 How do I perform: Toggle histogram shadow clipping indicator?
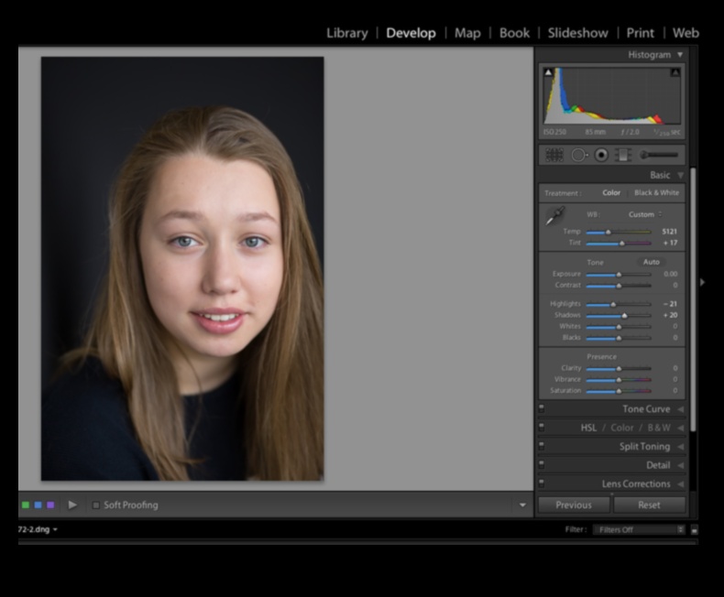[x=548, y=72]
